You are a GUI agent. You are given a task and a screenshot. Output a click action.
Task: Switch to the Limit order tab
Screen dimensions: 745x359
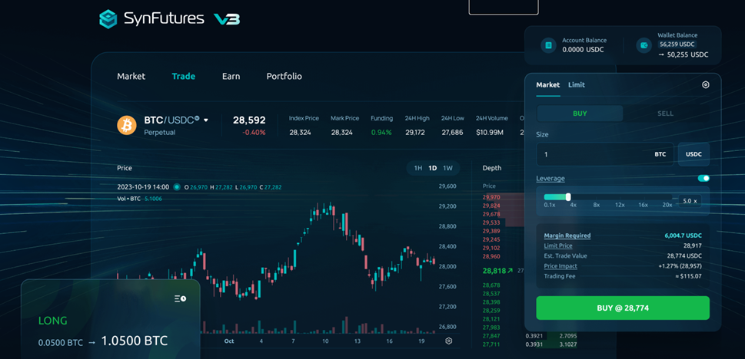tap(577, 85)
